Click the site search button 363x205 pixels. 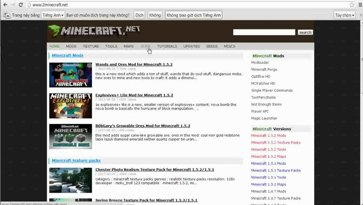tap(305, 32)
